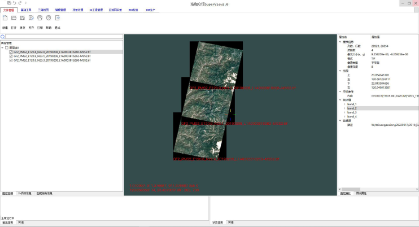Click the quick-access save icon in title bar

(9, 3)
